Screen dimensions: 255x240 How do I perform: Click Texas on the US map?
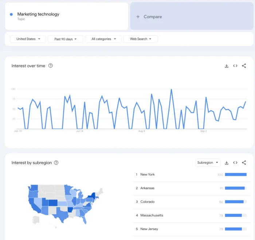[62, 215]
